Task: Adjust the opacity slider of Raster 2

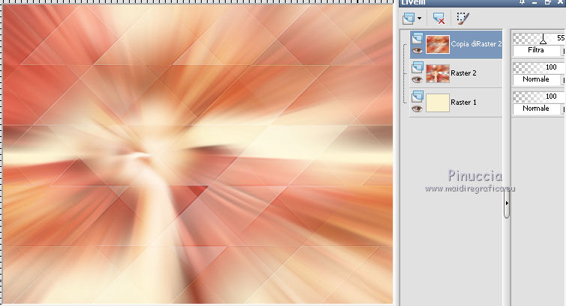Action: pos(538,67)
